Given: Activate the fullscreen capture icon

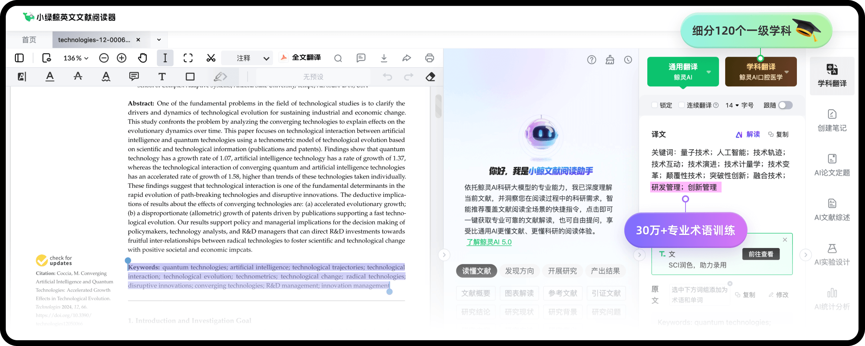Looking at the screenshot, I should 188,58.
